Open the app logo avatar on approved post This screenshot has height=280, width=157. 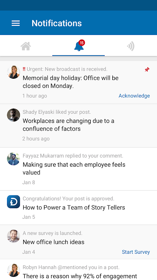point(14,202)
